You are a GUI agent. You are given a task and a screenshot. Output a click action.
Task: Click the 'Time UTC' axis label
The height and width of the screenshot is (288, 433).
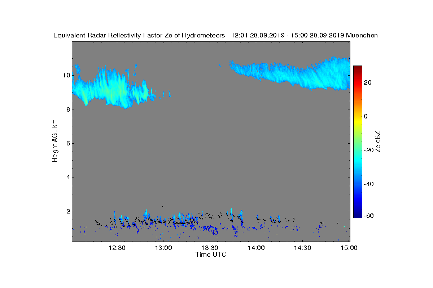211,255
